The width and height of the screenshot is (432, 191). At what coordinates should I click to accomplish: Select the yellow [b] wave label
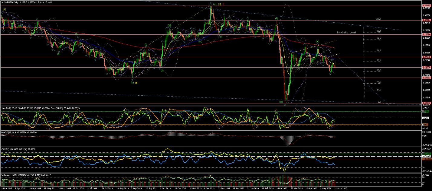[137, 83]
